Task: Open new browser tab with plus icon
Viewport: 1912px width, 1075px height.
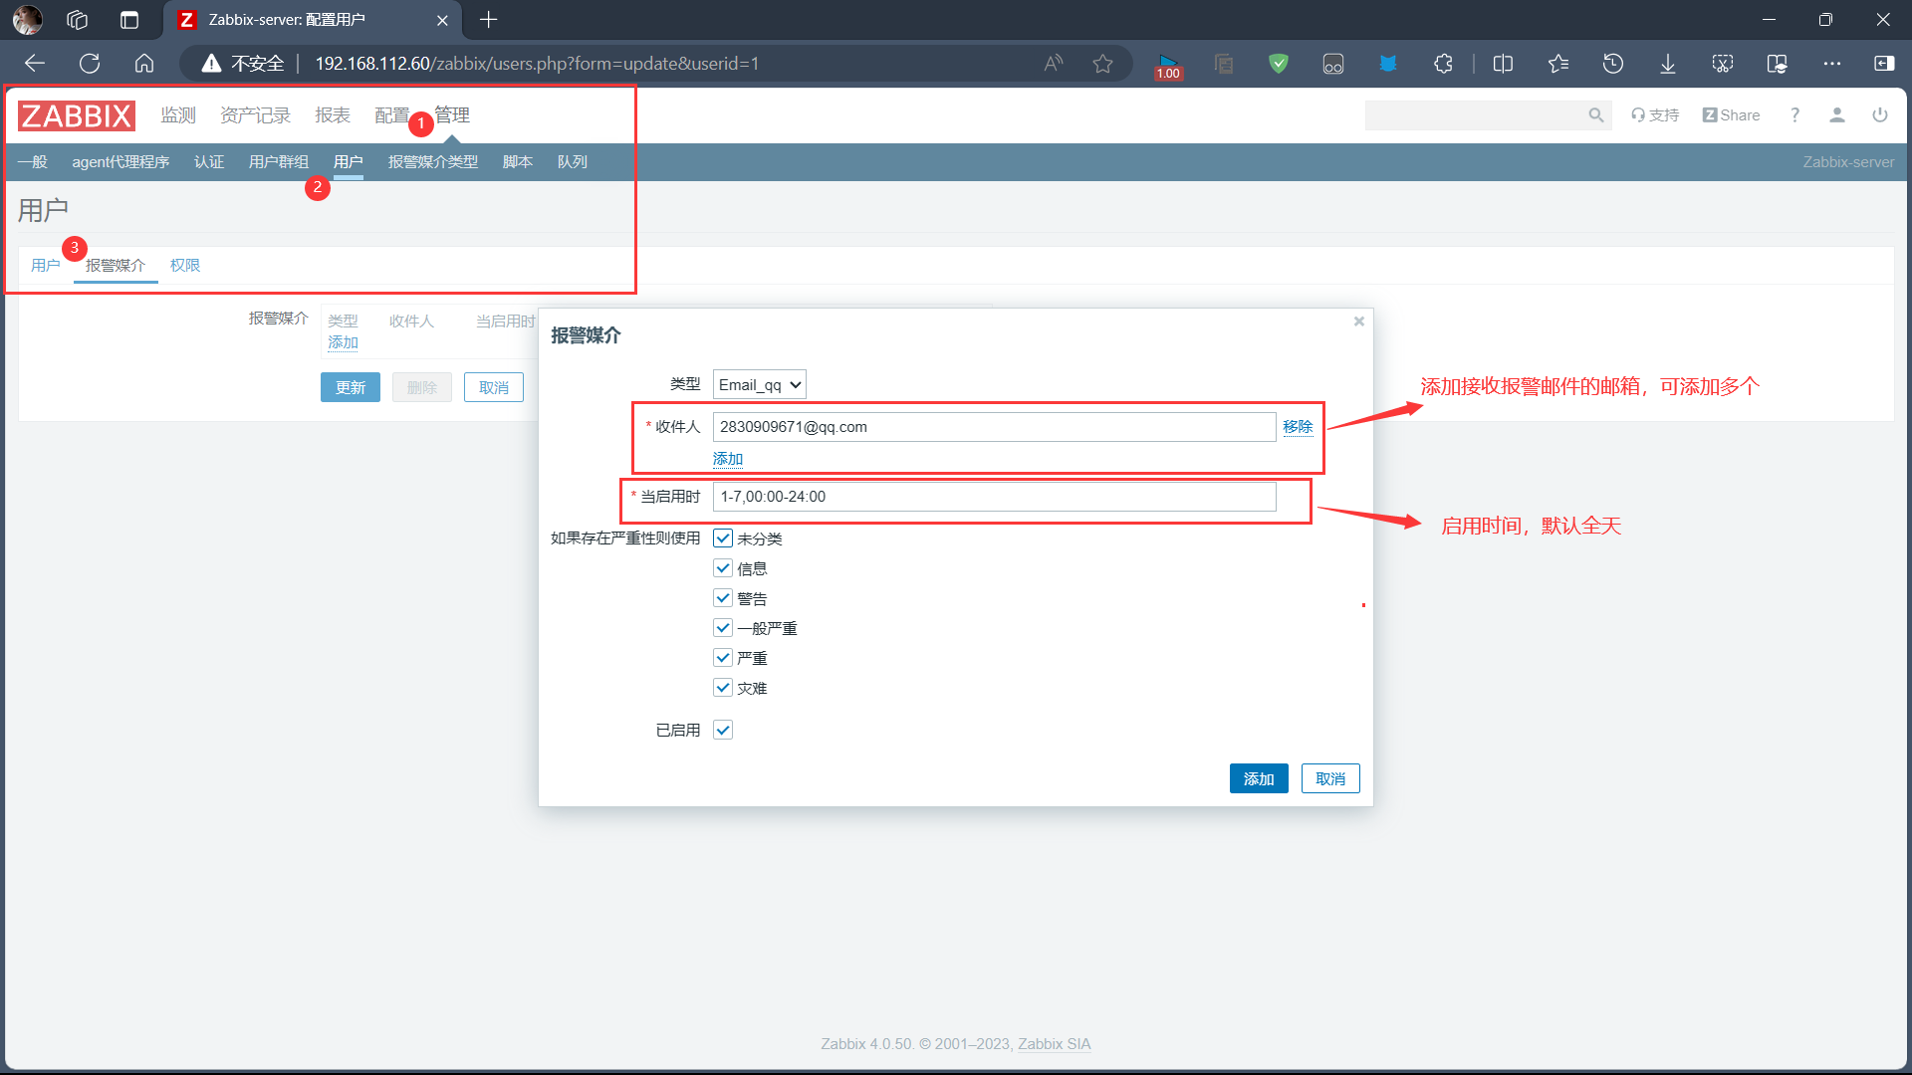Action: coord(488,20)
